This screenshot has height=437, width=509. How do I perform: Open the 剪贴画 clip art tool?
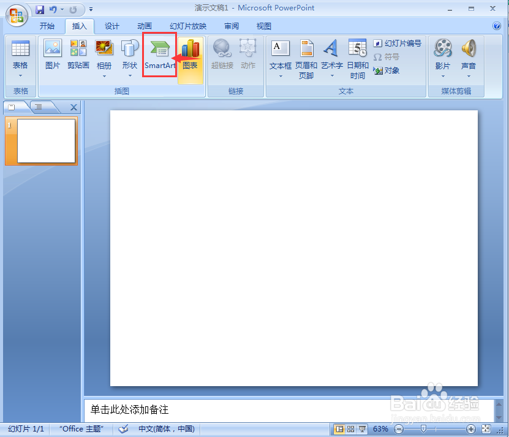pos(78,55)
